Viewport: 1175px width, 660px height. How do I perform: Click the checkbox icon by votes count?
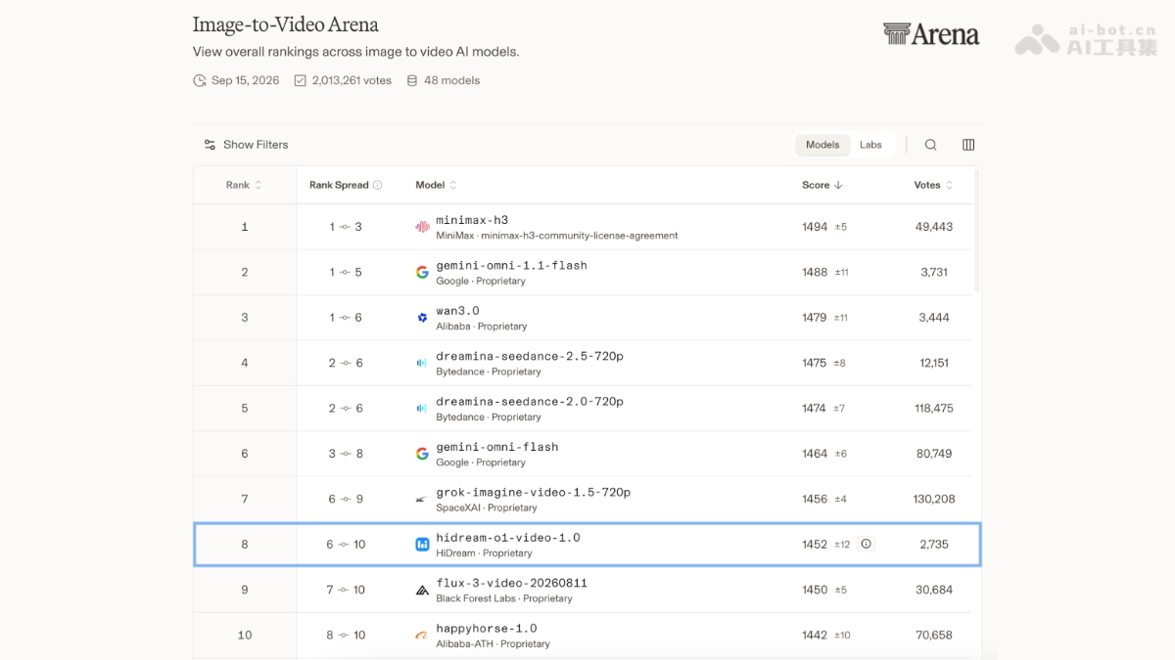pos(300,80)
